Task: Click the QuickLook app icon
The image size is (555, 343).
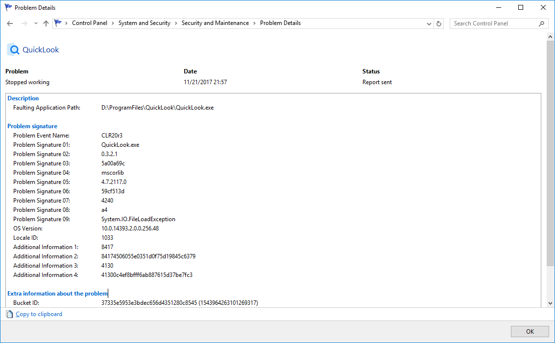Action: click(13, 49)
